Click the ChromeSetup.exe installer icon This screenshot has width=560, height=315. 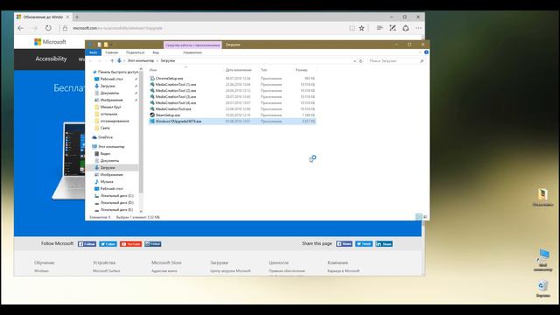152,78
